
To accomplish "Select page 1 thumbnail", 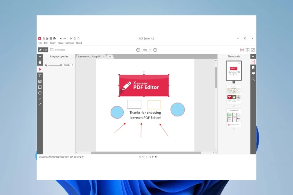I will [x=234, y=71].
